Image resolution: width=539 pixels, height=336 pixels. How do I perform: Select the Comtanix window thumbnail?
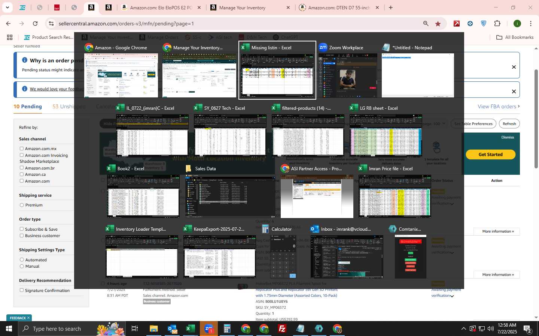tap(410, 252)
